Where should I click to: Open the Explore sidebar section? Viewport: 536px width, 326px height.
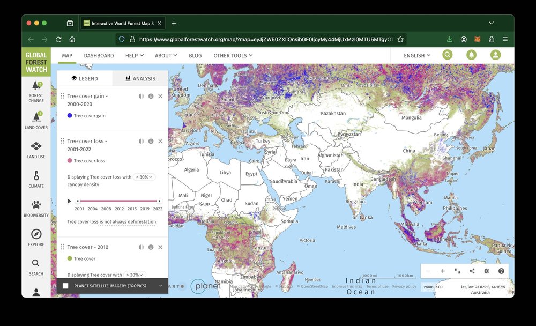click(36, 238)
